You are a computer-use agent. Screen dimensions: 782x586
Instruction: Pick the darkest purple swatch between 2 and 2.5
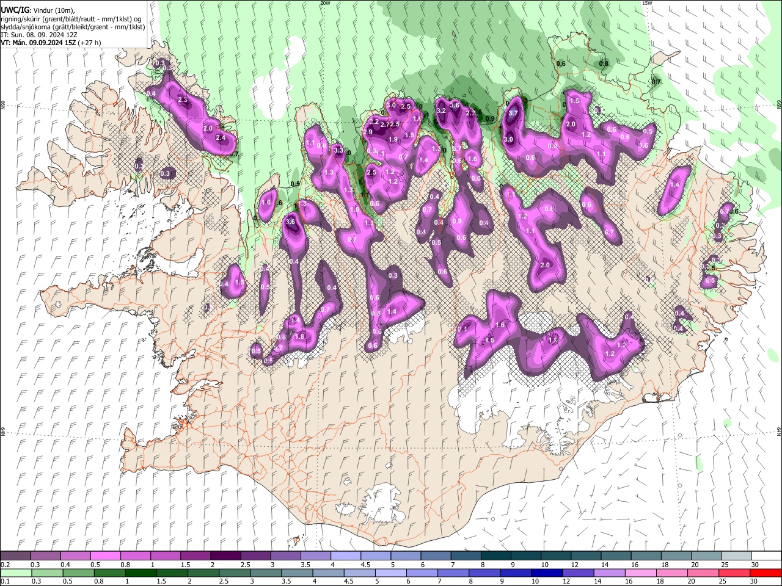[x=225, y=556]
